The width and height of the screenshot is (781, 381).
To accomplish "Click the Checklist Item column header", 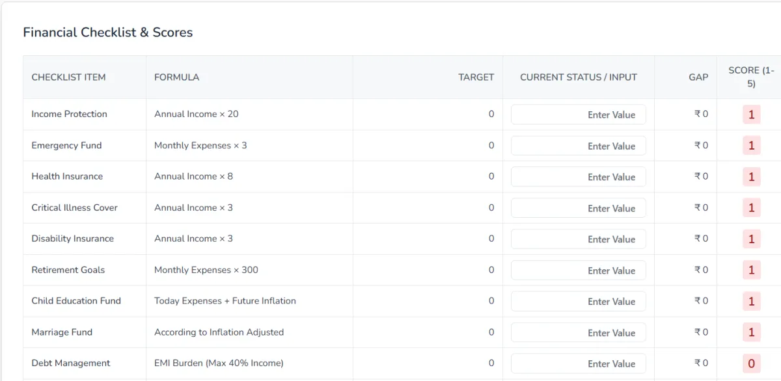I will click(68, 77).
